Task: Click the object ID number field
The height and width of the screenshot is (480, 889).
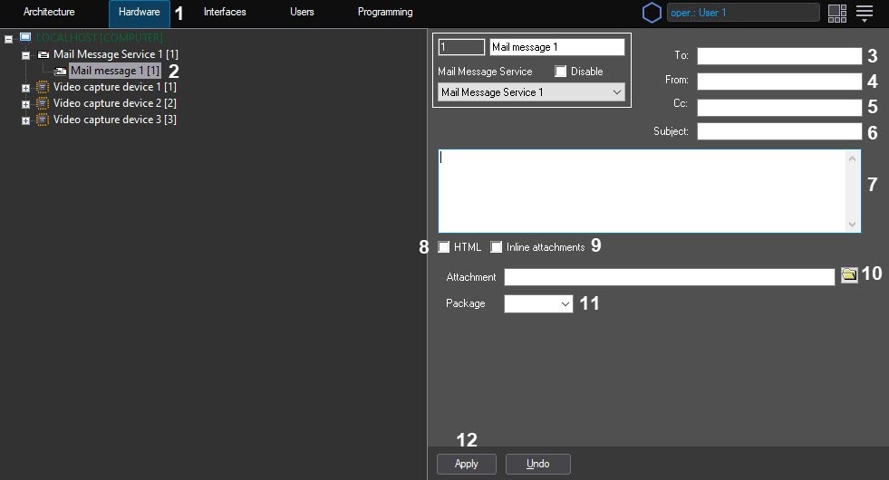Action: pos(461,47)
